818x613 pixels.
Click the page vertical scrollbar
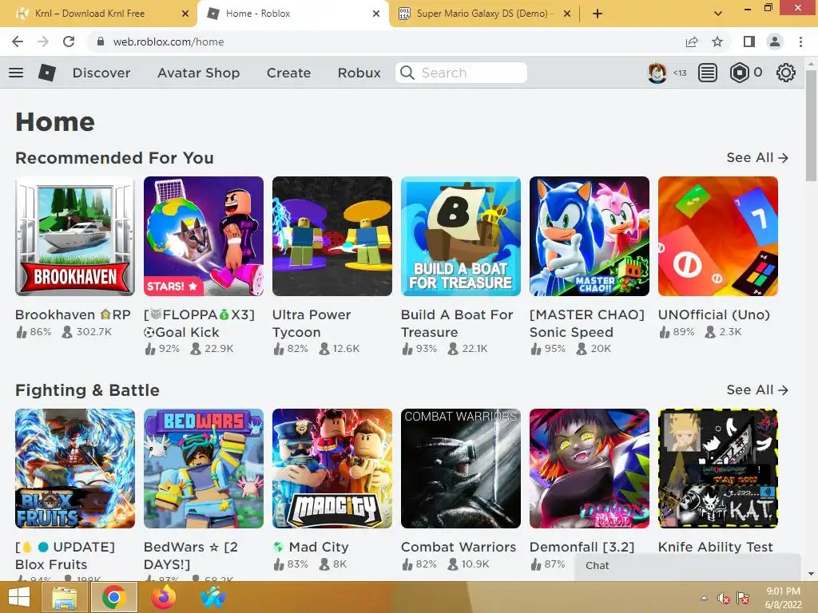pos(812,125)
